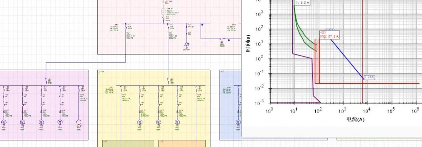422x147 pixels.
Task: Select the motor symbol in the blue panel
Action: pyautogui.click(x=239, y=122)
